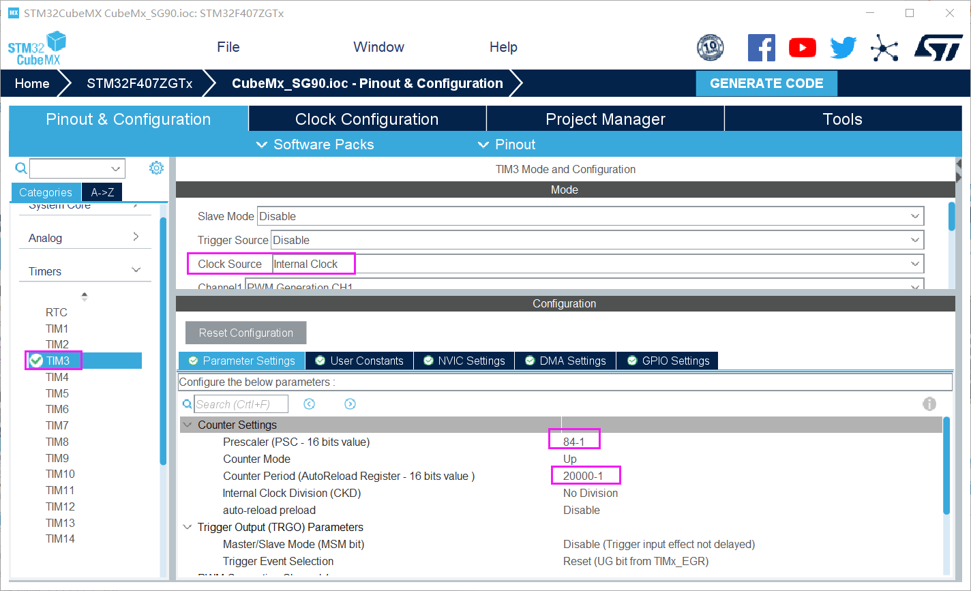The image size is (971, 591).
Task: Click the parameter settings vertical scrollbar
Action: 946,465
